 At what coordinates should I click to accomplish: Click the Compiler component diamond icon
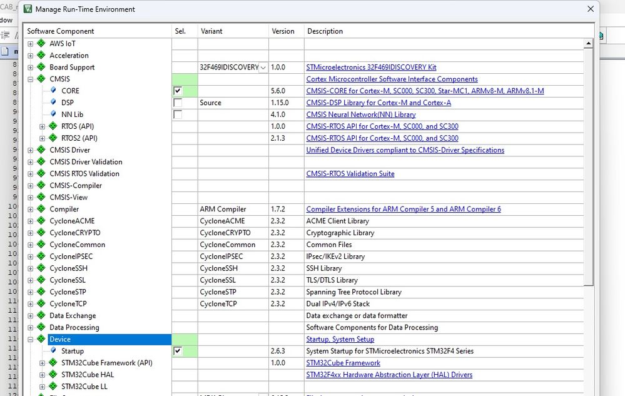pos(41,209)
